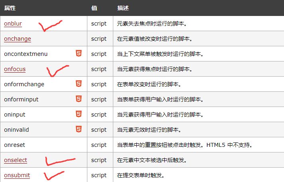Click the oninvalid attribute text
Viewport: 284px width, 182px height.
point(16,130)
